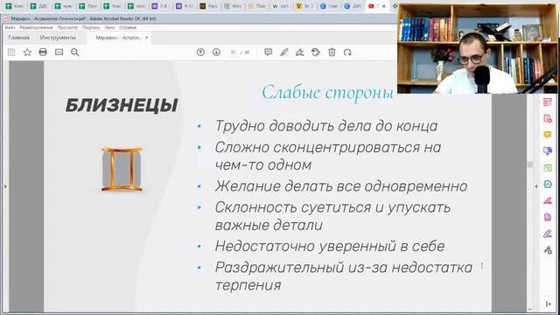The image size is (560, 315).
Task: Click text 'Склонность суетиться и упускать'
Action: click(x=332, y=207)
